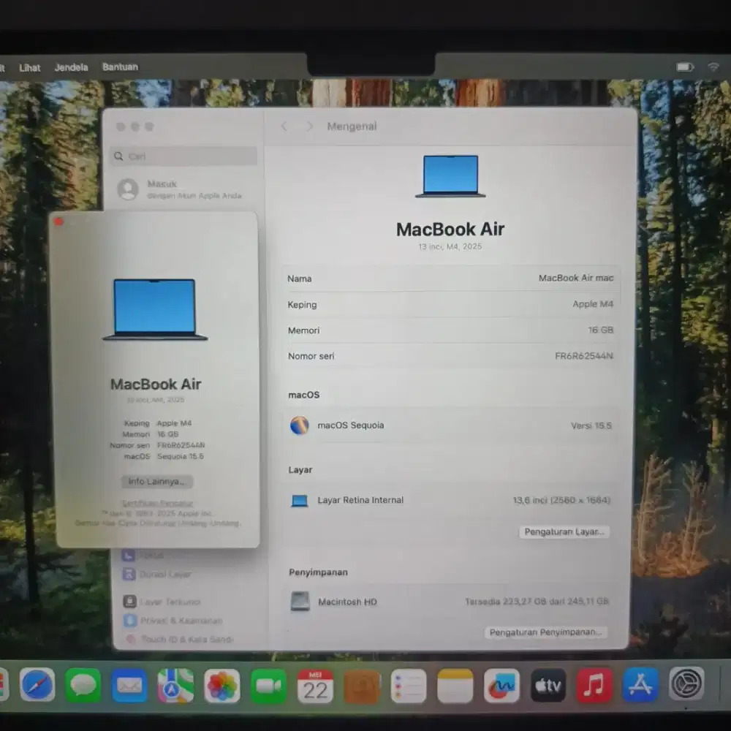Screen dimensions: 731x731
Task: Click Tersedia 223,27 GB storage text
Action: click(537, 602)
